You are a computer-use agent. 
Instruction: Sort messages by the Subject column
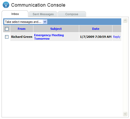56,29
